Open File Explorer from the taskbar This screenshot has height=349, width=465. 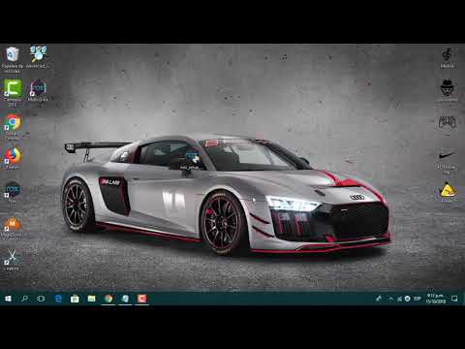coord(92,299)
